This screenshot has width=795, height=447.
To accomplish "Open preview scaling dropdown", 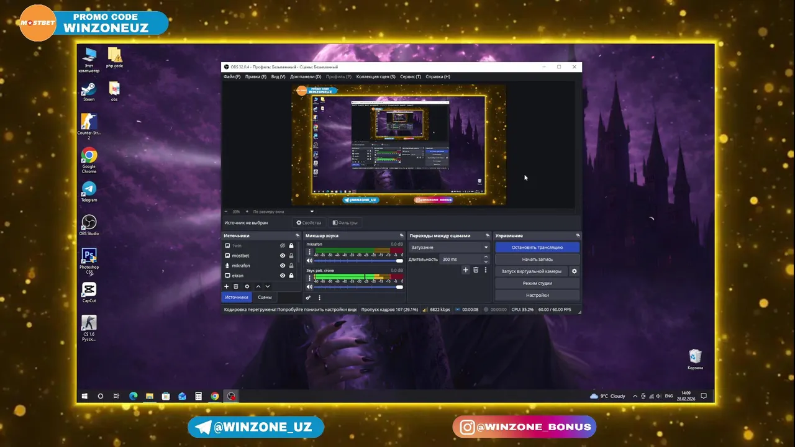I will (x=283, y=212).
